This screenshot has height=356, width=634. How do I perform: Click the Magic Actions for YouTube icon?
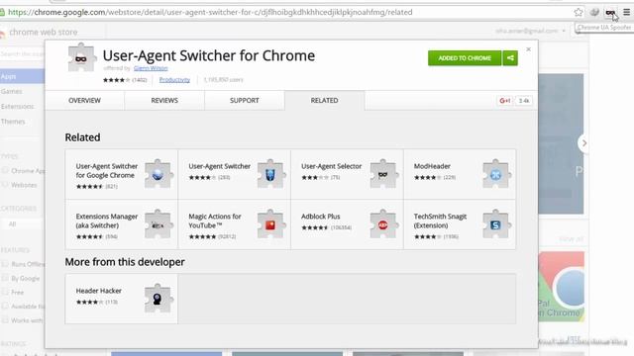(x=271, y=224)
